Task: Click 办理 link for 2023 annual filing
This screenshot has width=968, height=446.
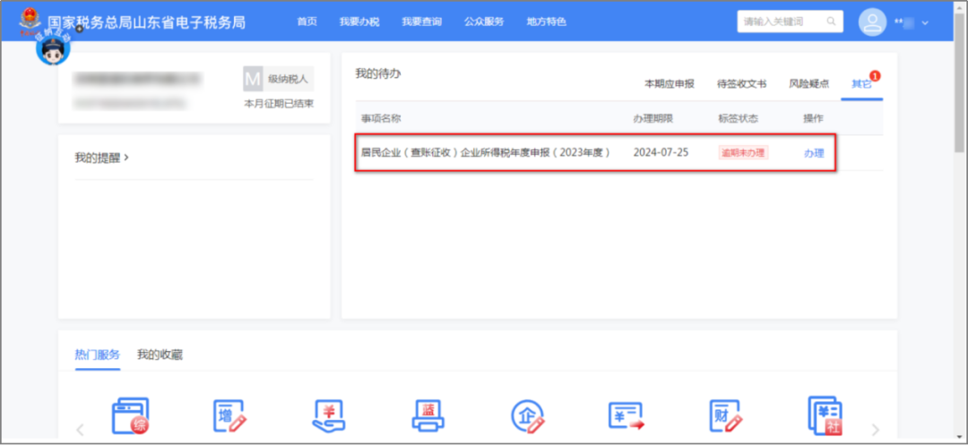Action: coord(814,154)
